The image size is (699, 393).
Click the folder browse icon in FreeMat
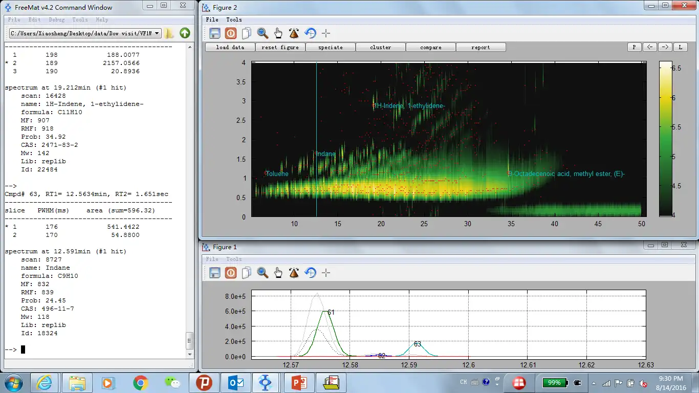point(169,33)
